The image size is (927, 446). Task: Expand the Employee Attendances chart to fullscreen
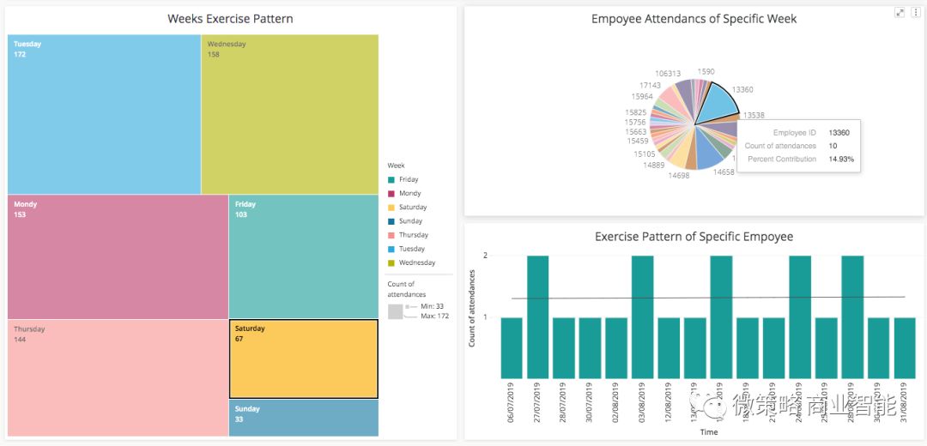pyautogui.click(x=900, y=12)
